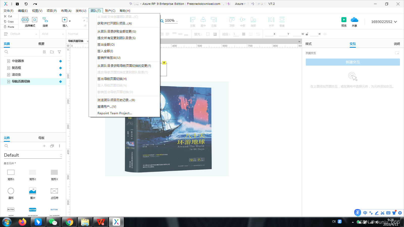
Task: Click the align center (居中) icon
Action: (203, 20)
